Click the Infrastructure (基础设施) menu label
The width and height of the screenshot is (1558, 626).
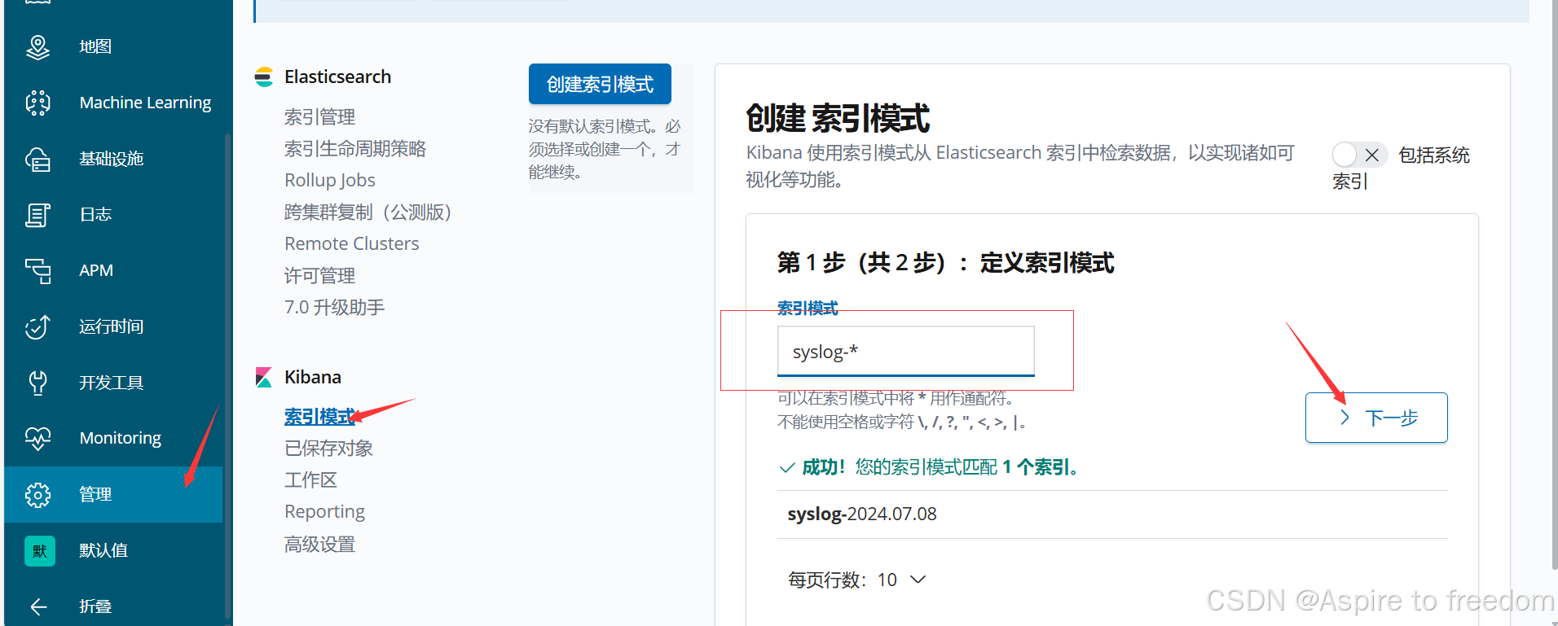point(111,159)
